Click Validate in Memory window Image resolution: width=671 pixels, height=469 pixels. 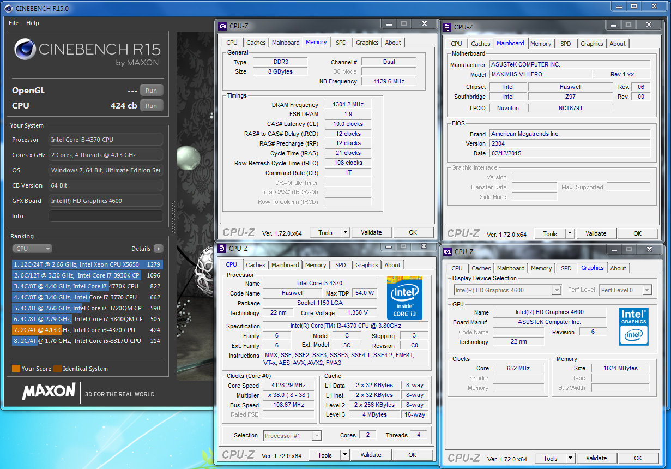pos(371,232)
